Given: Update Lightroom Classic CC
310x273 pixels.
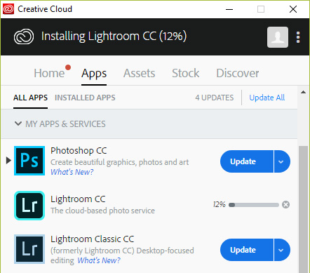Looking at the screenshot, I should pos(247,250).
